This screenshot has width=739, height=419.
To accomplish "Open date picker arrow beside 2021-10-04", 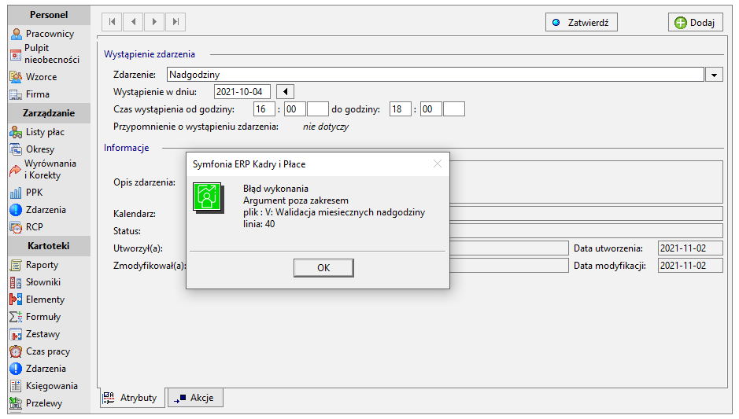I will point(285,91).
